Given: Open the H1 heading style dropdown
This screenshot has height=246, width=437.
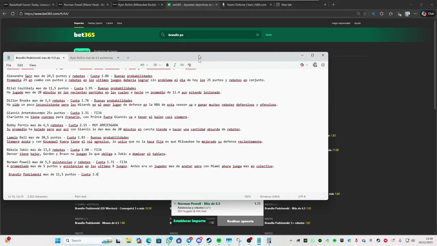Looking at the screenshot, I should tap(144, 65).
